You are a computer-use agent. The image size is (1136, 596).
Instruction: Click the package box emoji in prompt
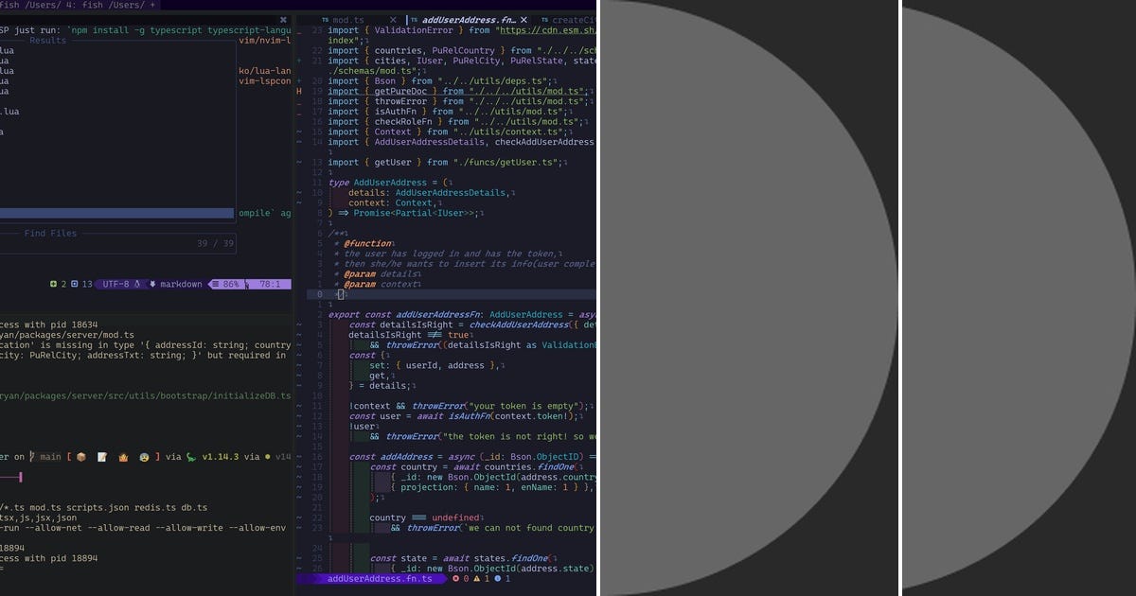[x=81, y=457]
